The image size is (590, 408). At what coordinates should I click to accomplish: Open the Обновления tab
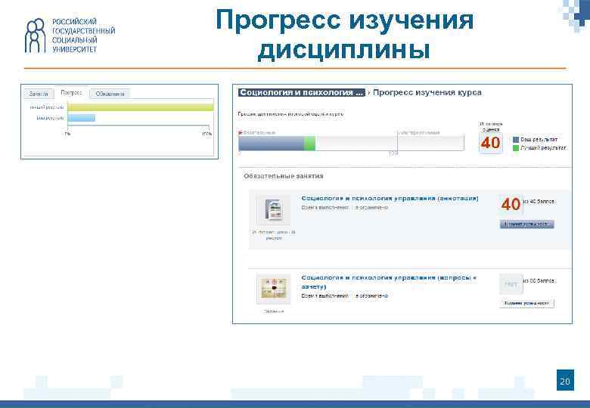click(110, 94)
